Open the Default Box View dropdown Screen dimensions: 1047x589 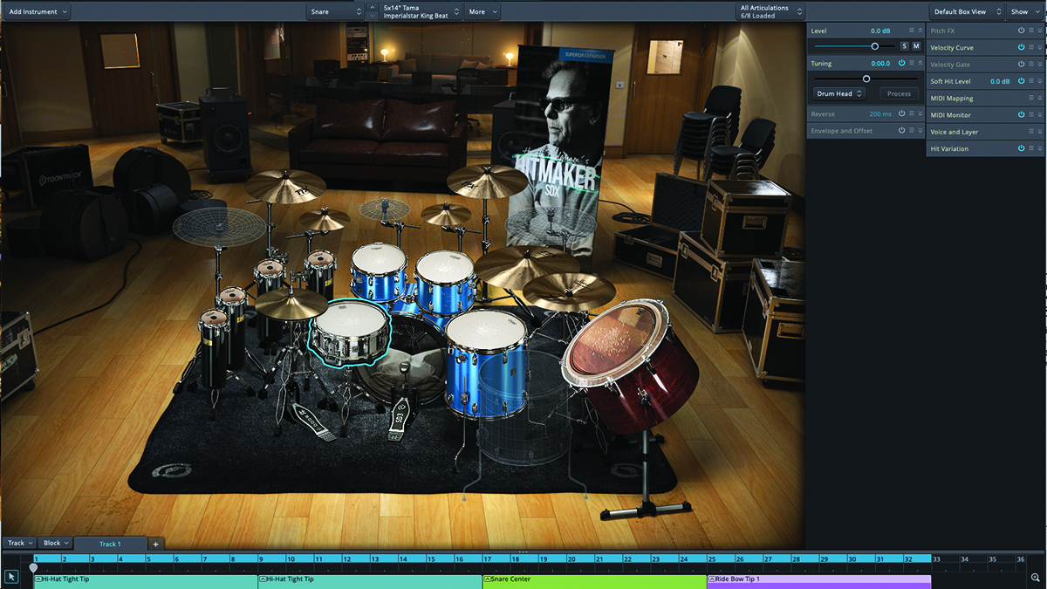[966, 11]
